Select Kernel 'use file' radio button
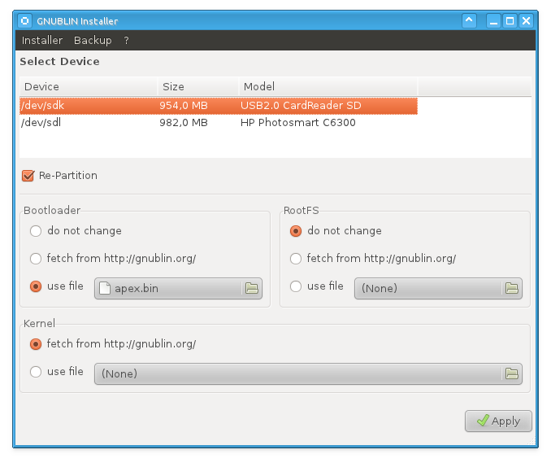551x463 pixels. pos(36,372)
